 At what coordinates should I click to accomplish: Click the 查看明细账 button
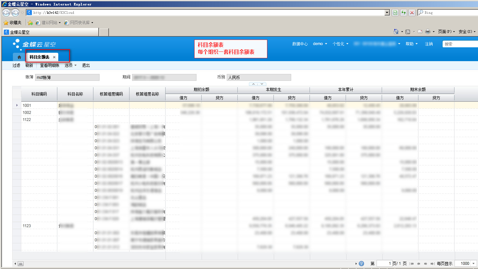[50, 65]
